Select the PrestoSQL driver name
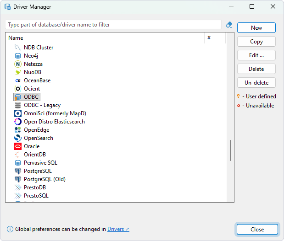This screenshot has height=241, width=284. [x=36, y=196]
